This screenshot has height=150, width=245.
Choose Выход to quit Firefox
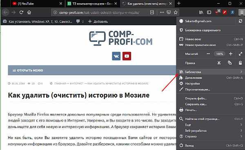coord(210,146)
